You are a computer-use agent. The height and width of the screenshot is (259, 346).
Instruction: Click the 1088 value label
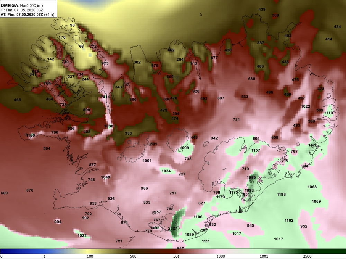pos(109,126)
